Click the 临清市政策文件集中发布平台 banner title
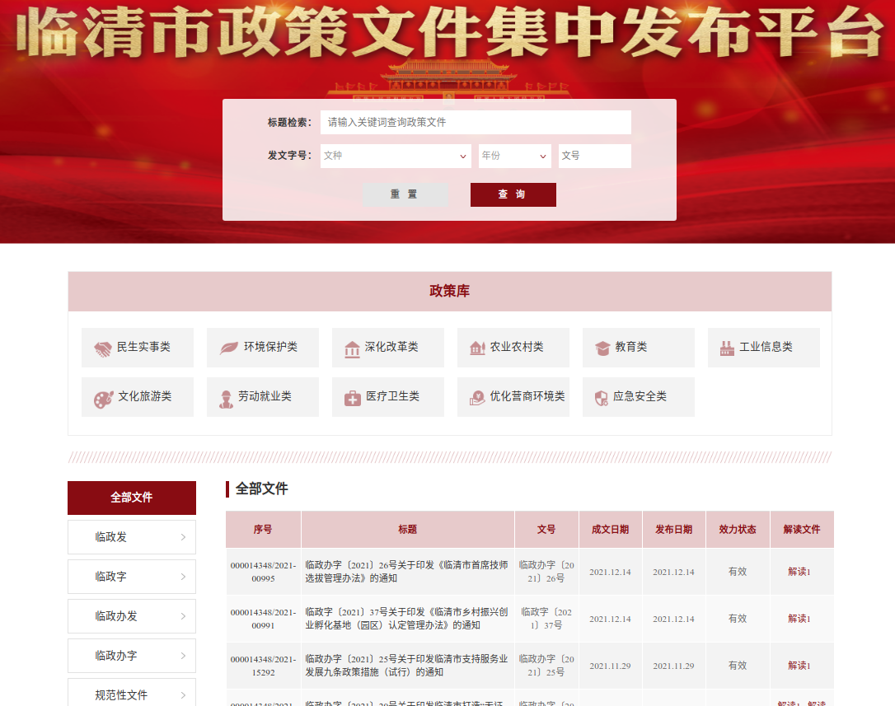 450,32
